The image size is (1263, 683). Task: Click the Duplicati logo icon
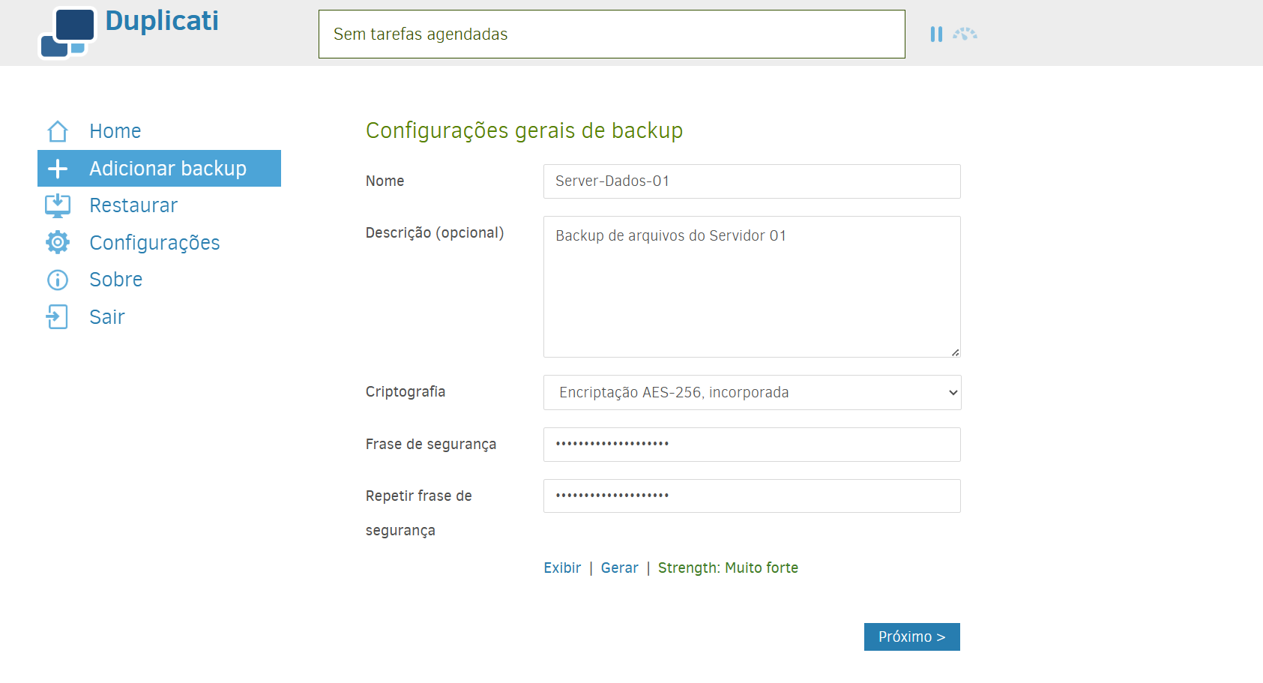pyautogui.click(x=67, y=33)
